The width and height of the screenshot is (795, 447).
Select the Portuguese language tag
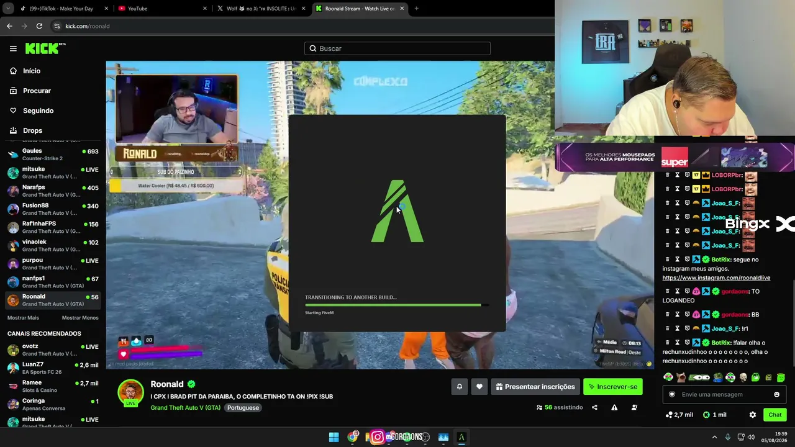click(243, 408)
